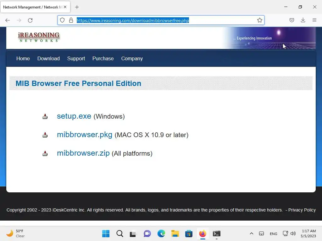322x241 pixels.
Task: Bookmark this page with the star icon
Action: coord(259,20)
